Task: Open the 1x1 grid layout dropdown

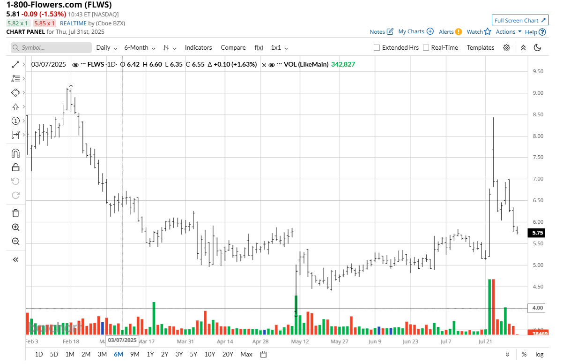Action: tap(280, 48)
